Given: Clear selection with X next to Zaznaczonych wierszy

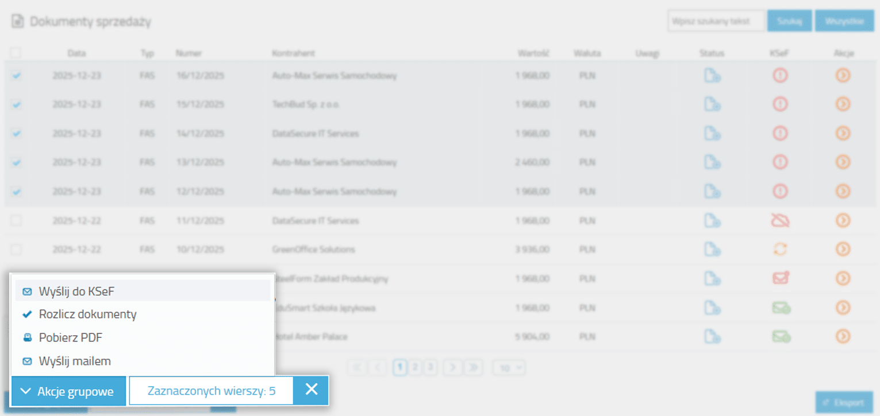Looking at the screenshot, I should tap(311, 390).
